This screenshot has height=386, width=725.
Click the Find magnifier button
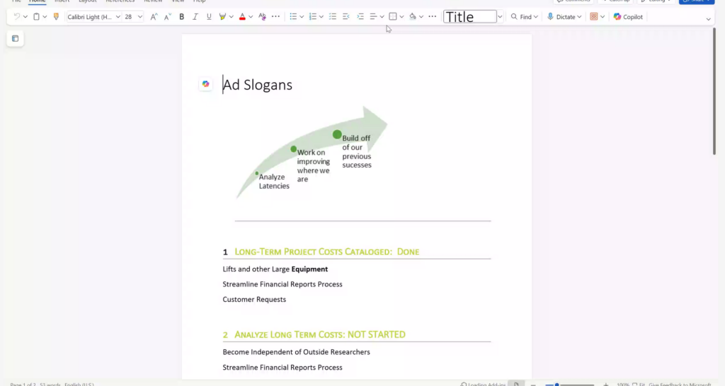pos(520,17)
